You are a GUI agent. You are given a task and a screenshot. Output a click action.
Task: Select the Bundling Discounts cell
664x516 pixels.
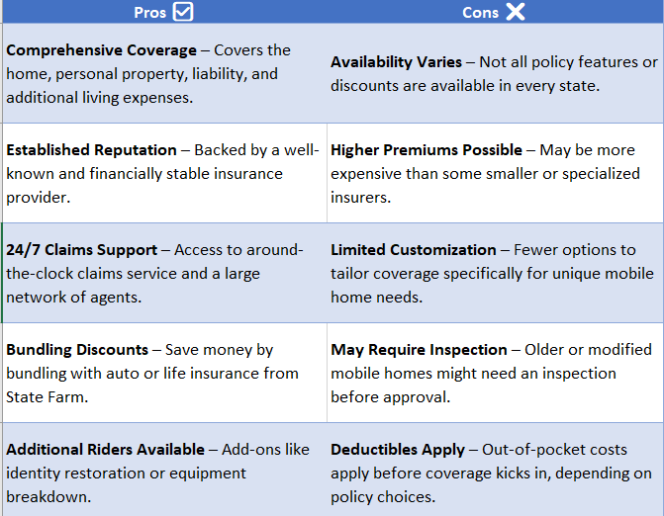pyautogui.click(x=164, y=373)
